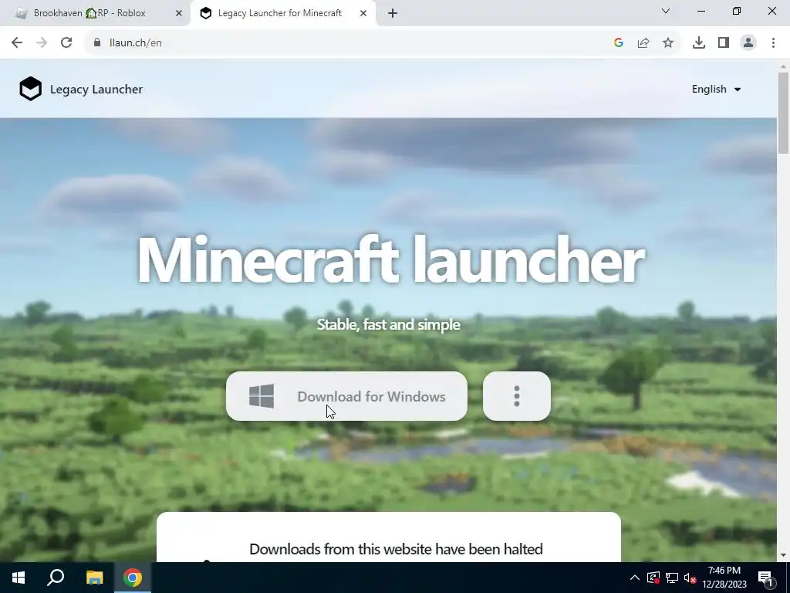Click the muted volume tray icon
This screenshot has height=593, width=790.
coord(690,578)
